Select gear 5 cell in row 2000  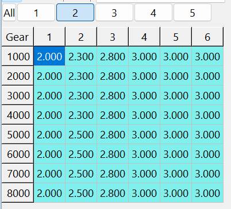176,76
